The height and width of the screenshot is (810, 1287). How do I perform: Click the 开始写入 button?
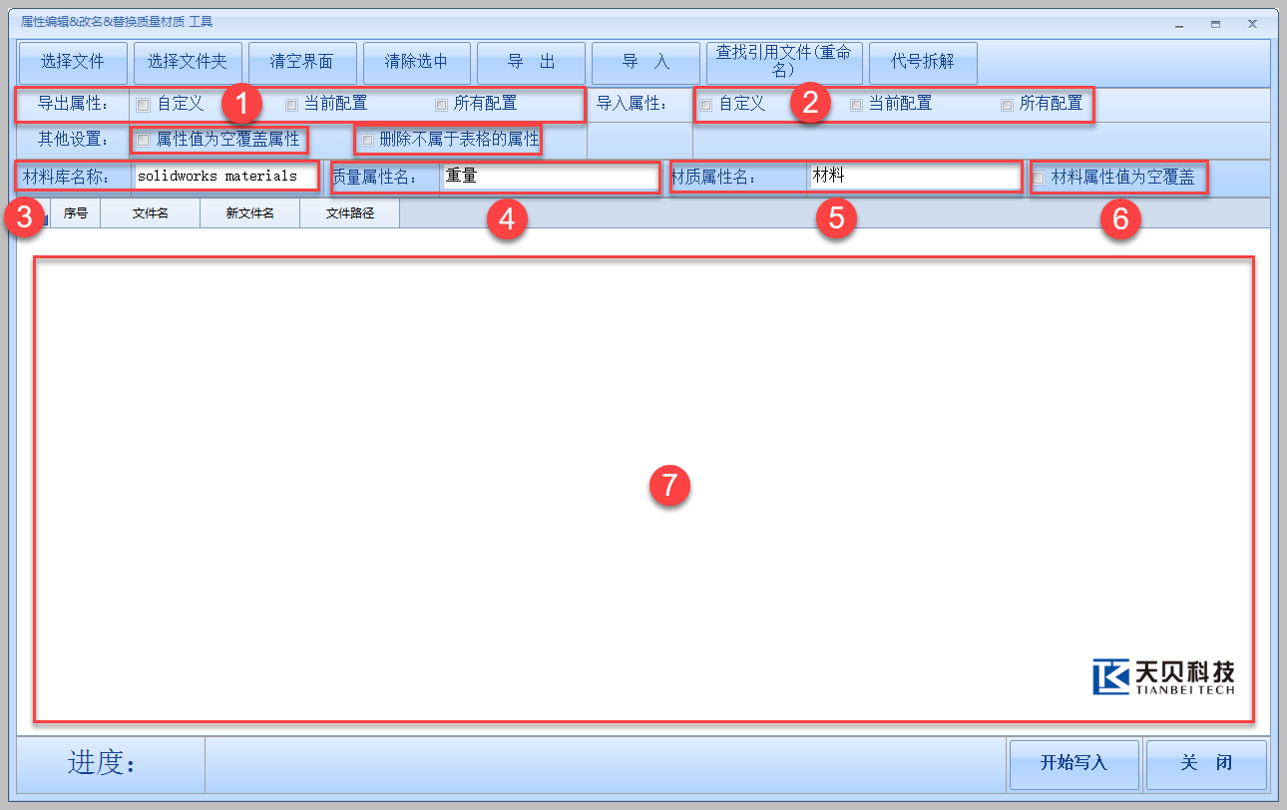tap(1073, 763)
